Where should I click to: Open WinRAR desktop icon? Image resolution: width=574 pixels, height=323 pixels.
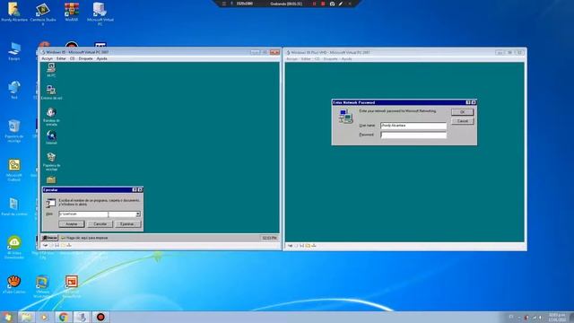[x=72, y=12]
